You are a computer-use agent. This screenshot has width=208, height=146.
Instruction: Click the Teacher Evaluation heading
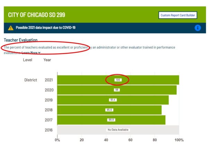[x=20, y=40]
